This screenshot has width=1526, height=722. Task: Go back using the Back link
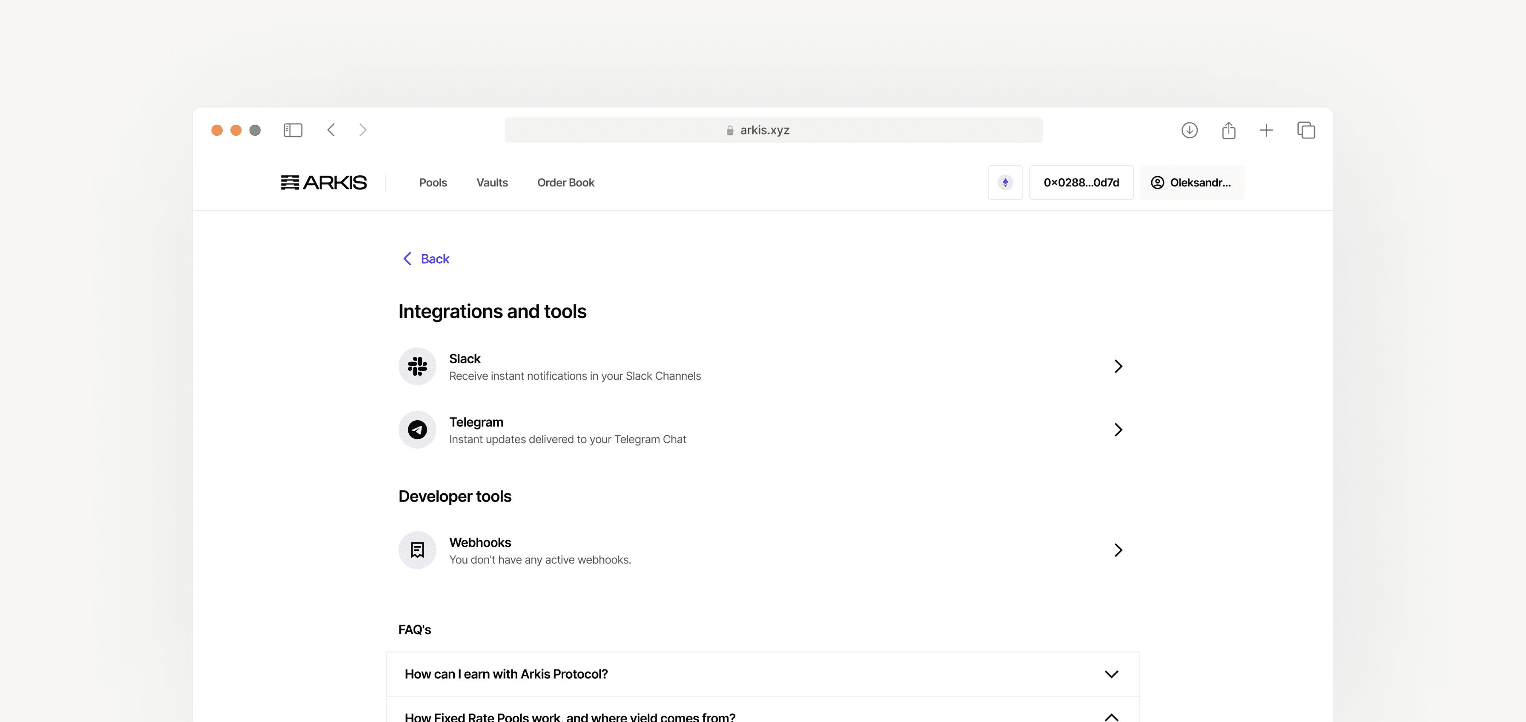tap(426, 259)
